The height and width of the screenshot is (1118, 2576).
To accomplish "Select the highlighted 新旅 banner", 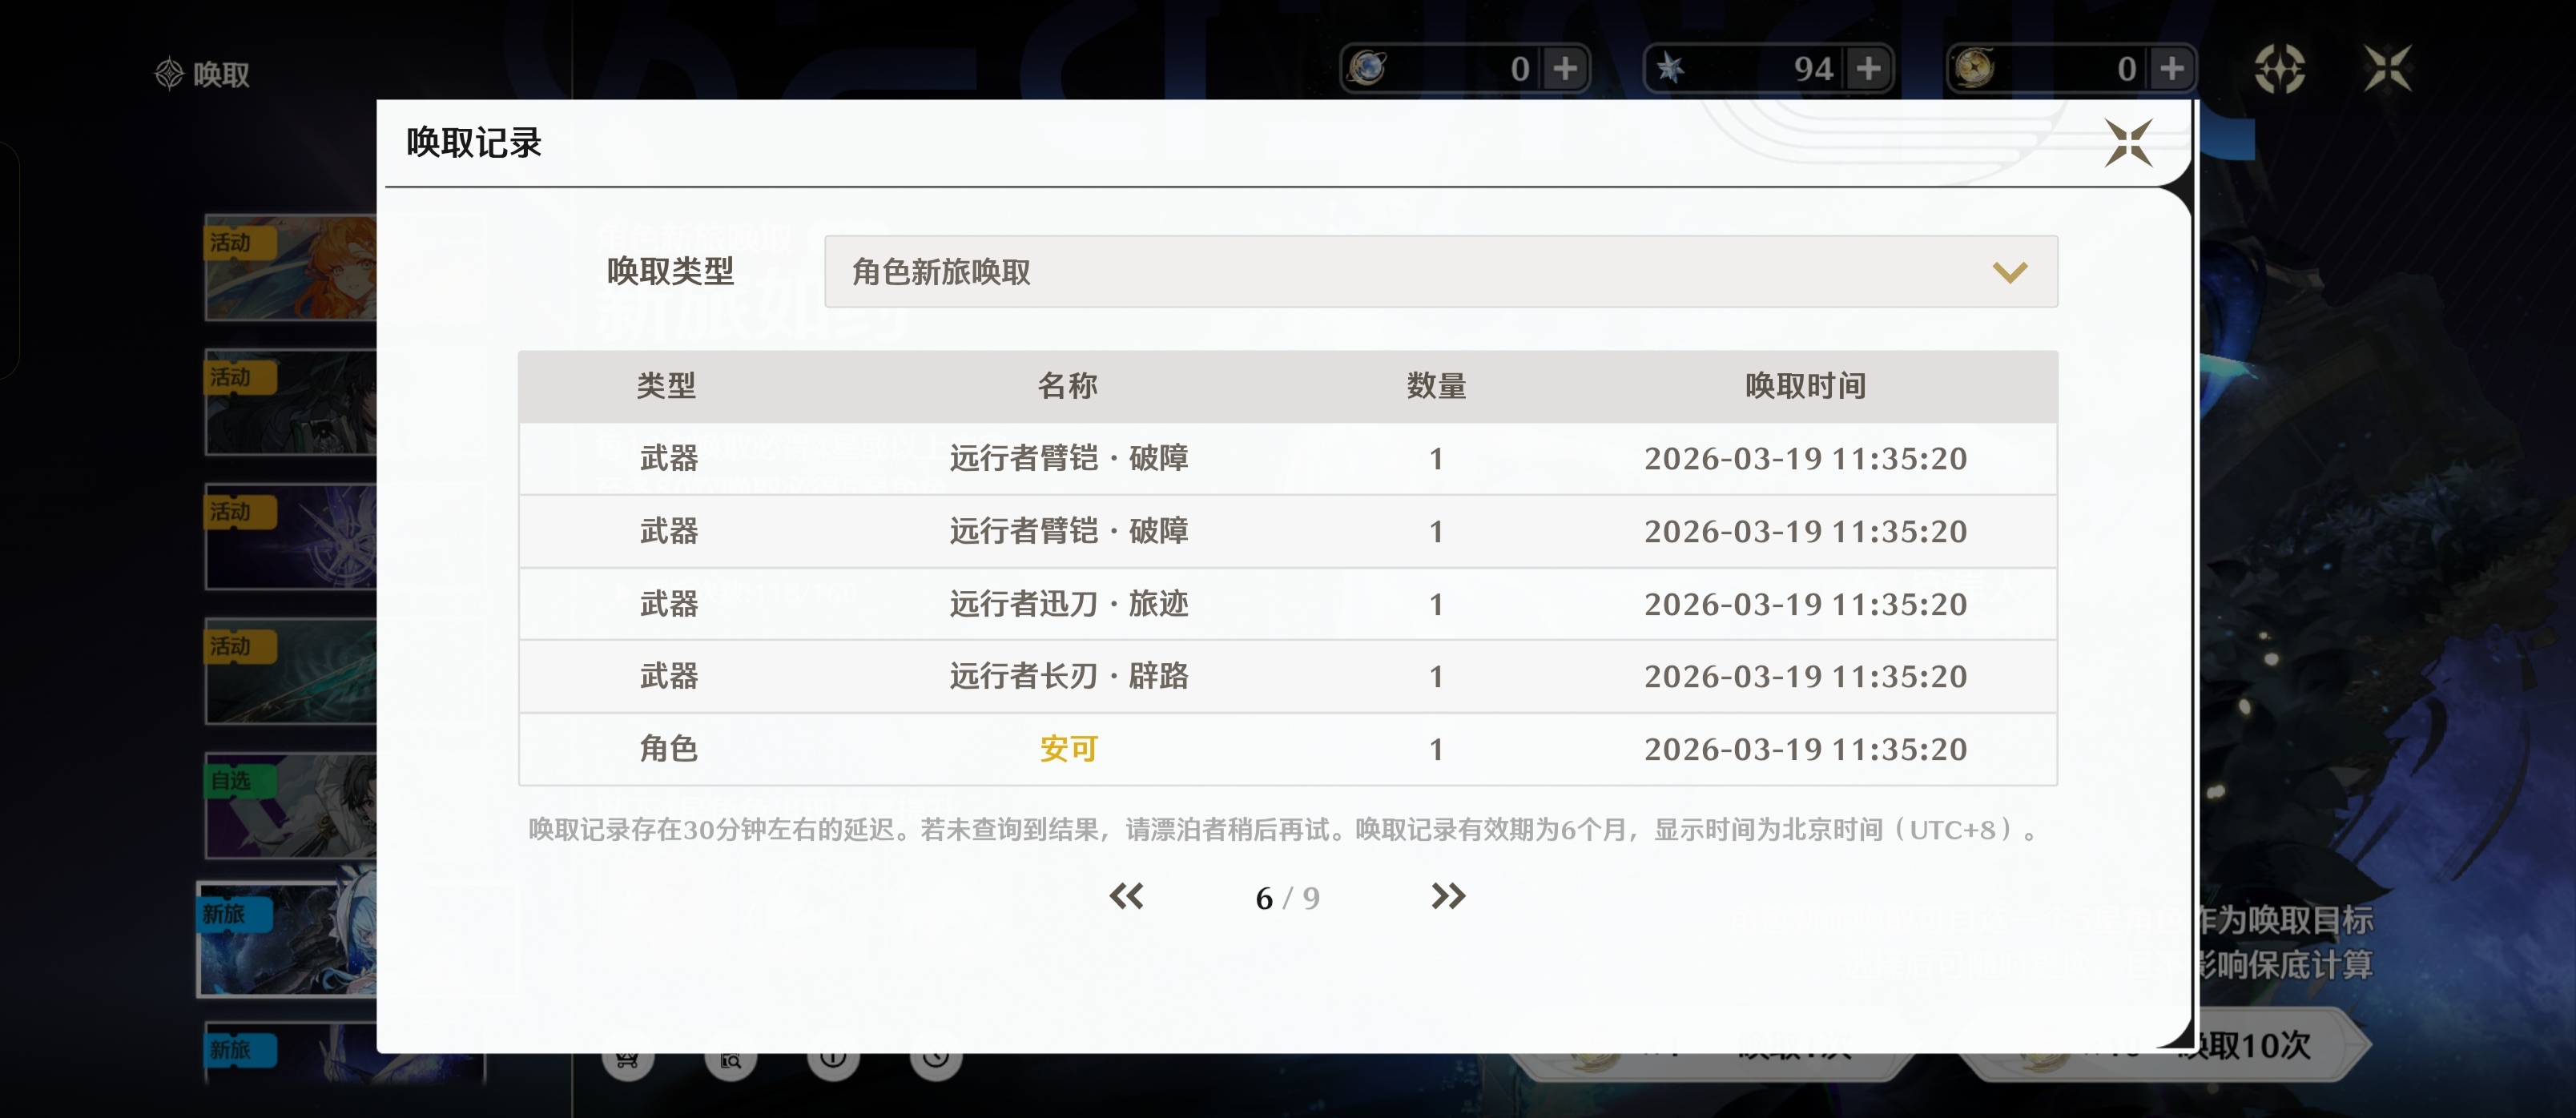I will coord(288,940).
